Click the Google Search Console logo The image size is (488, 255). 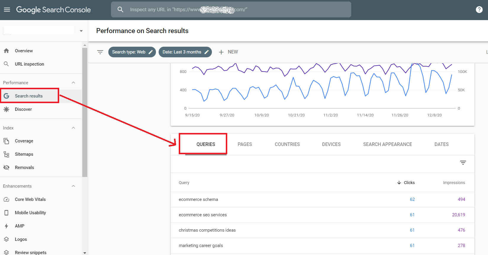click(53, 10)
